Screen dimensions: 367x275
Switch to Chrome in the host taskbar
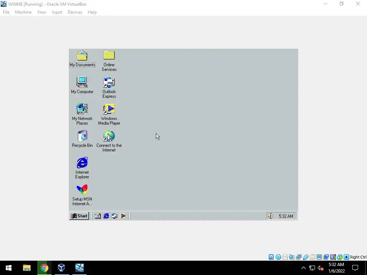[44, 268]
